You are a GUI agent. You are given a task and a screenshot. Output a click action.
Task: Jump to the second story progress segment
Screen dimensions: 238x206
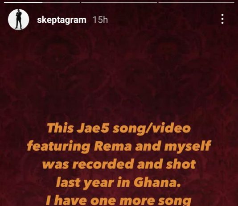pos(119,2)
